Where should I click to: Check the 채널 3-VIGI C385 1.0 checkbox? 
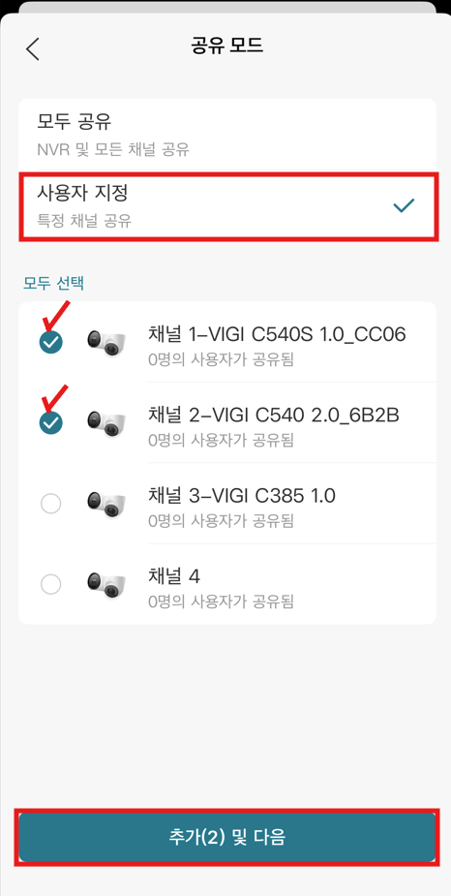pos(50,504)
